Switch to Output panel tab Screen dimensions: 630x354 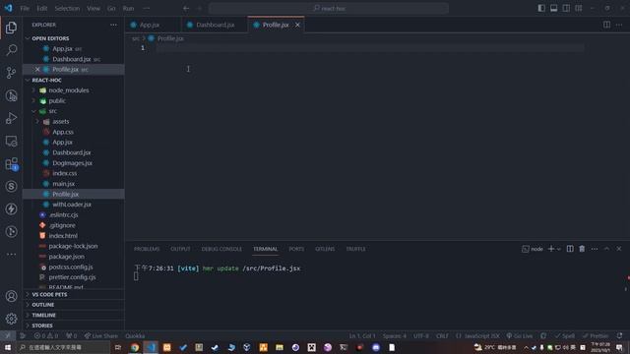[180, 249]
